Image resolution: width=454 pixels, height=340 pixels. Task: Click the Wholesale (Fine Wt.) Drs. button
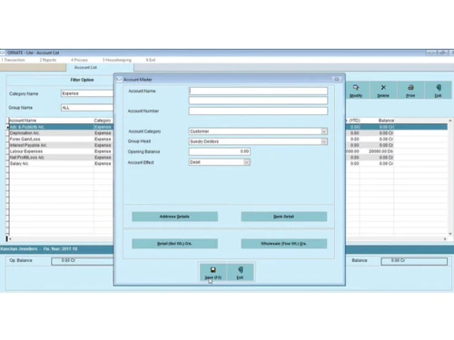[284, 244]
